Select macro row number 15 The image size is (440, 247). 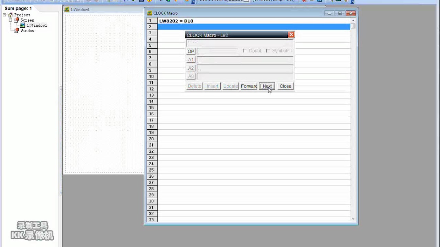(x=151, y=108)
